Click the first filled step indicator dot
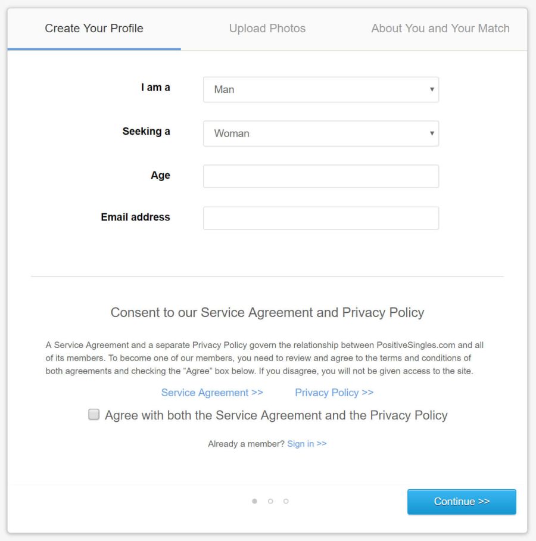Screen dimensions: 536x541 pos(255,501)
